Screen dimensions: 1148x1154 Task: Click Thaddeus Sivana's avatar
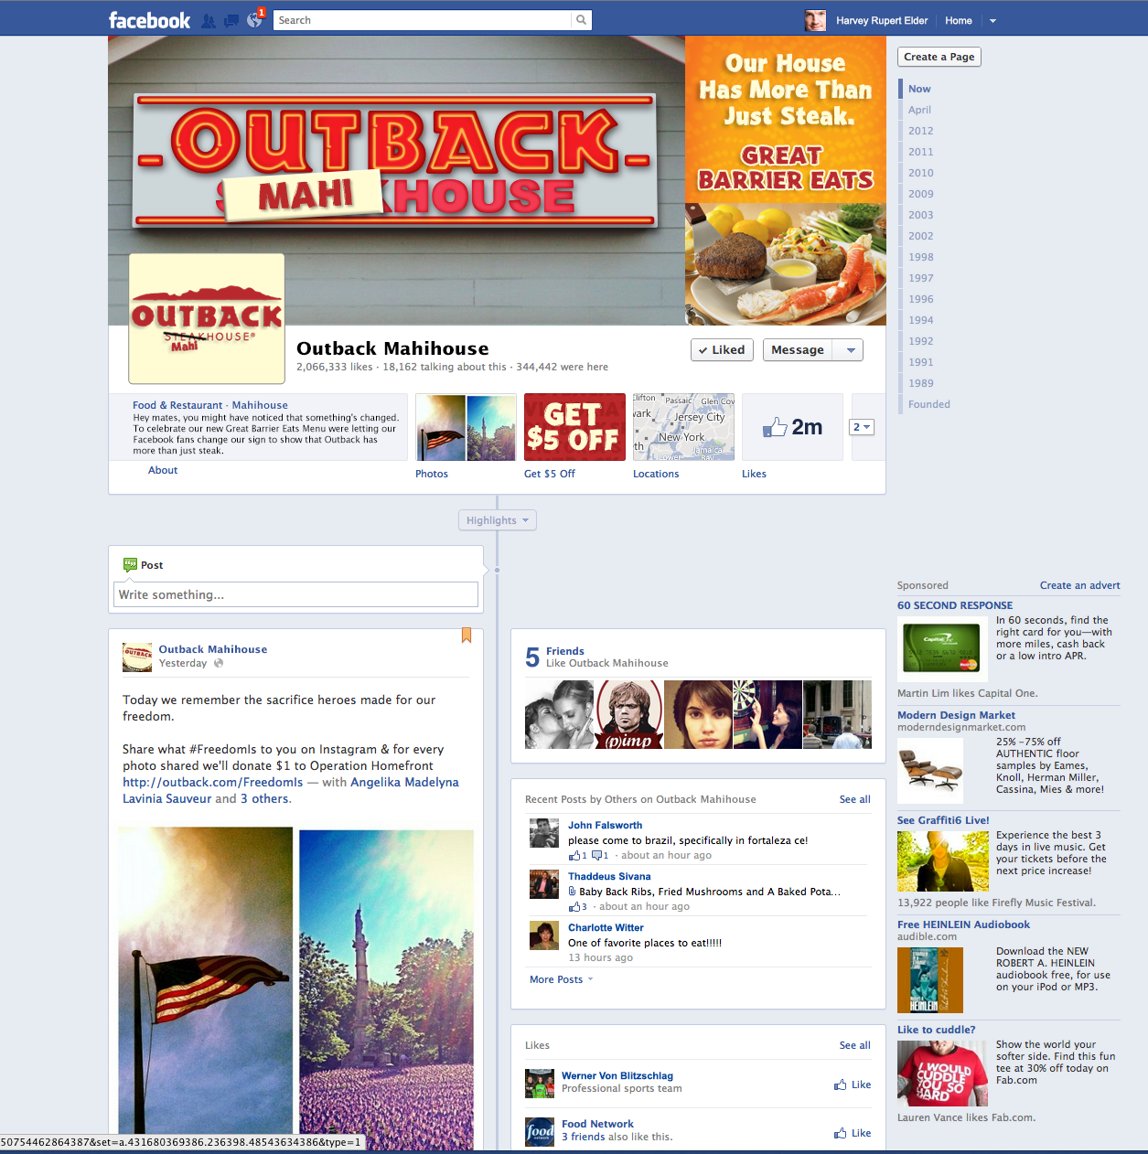544,884
